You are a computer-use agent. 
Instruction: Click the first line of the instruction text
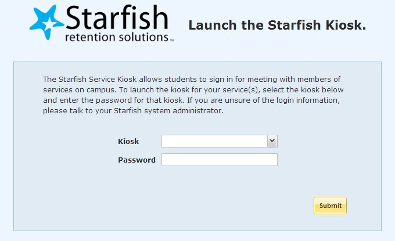192,80
